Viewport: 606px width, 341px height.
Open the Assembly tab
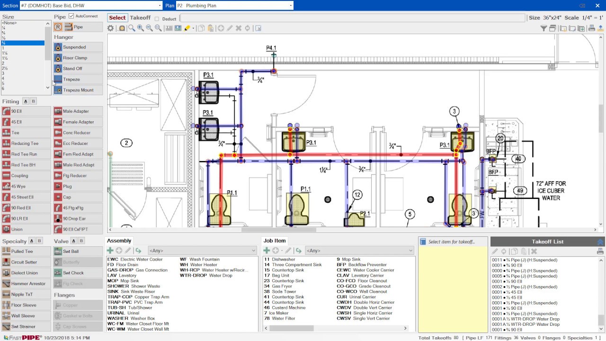tap(119, 241)
